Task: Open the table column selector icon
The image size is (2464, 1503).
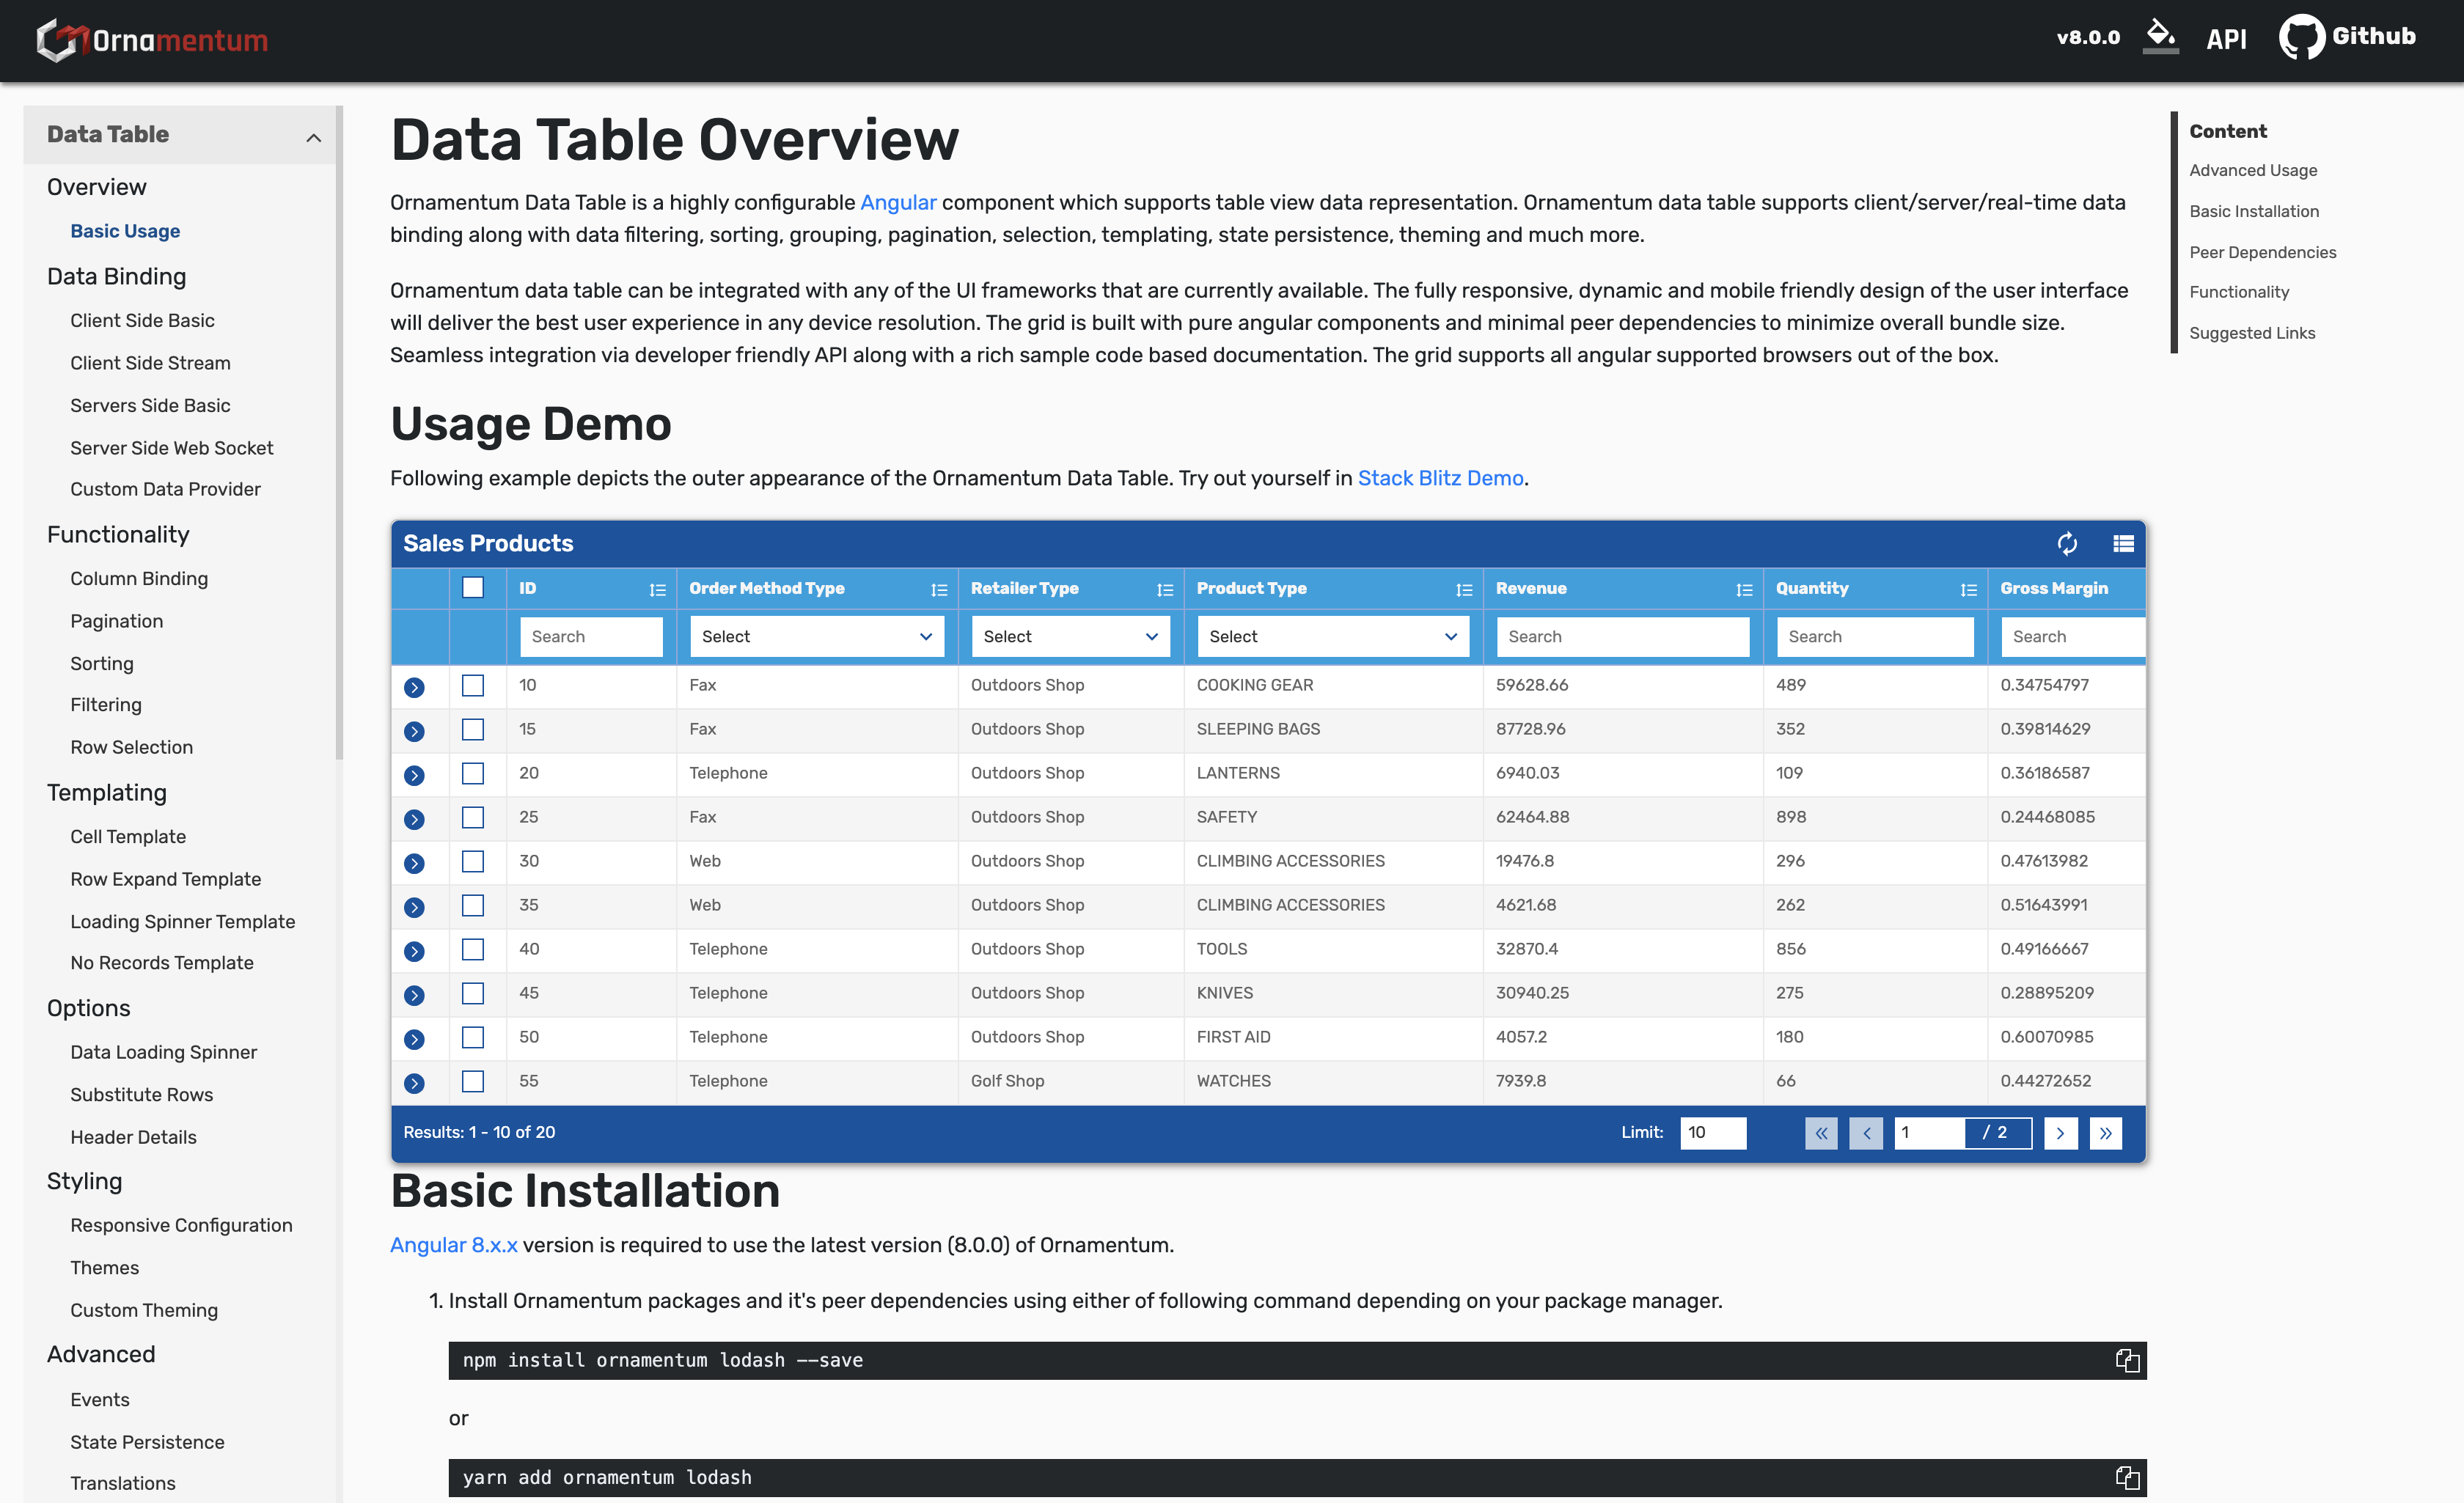Action: [2123, 543]
